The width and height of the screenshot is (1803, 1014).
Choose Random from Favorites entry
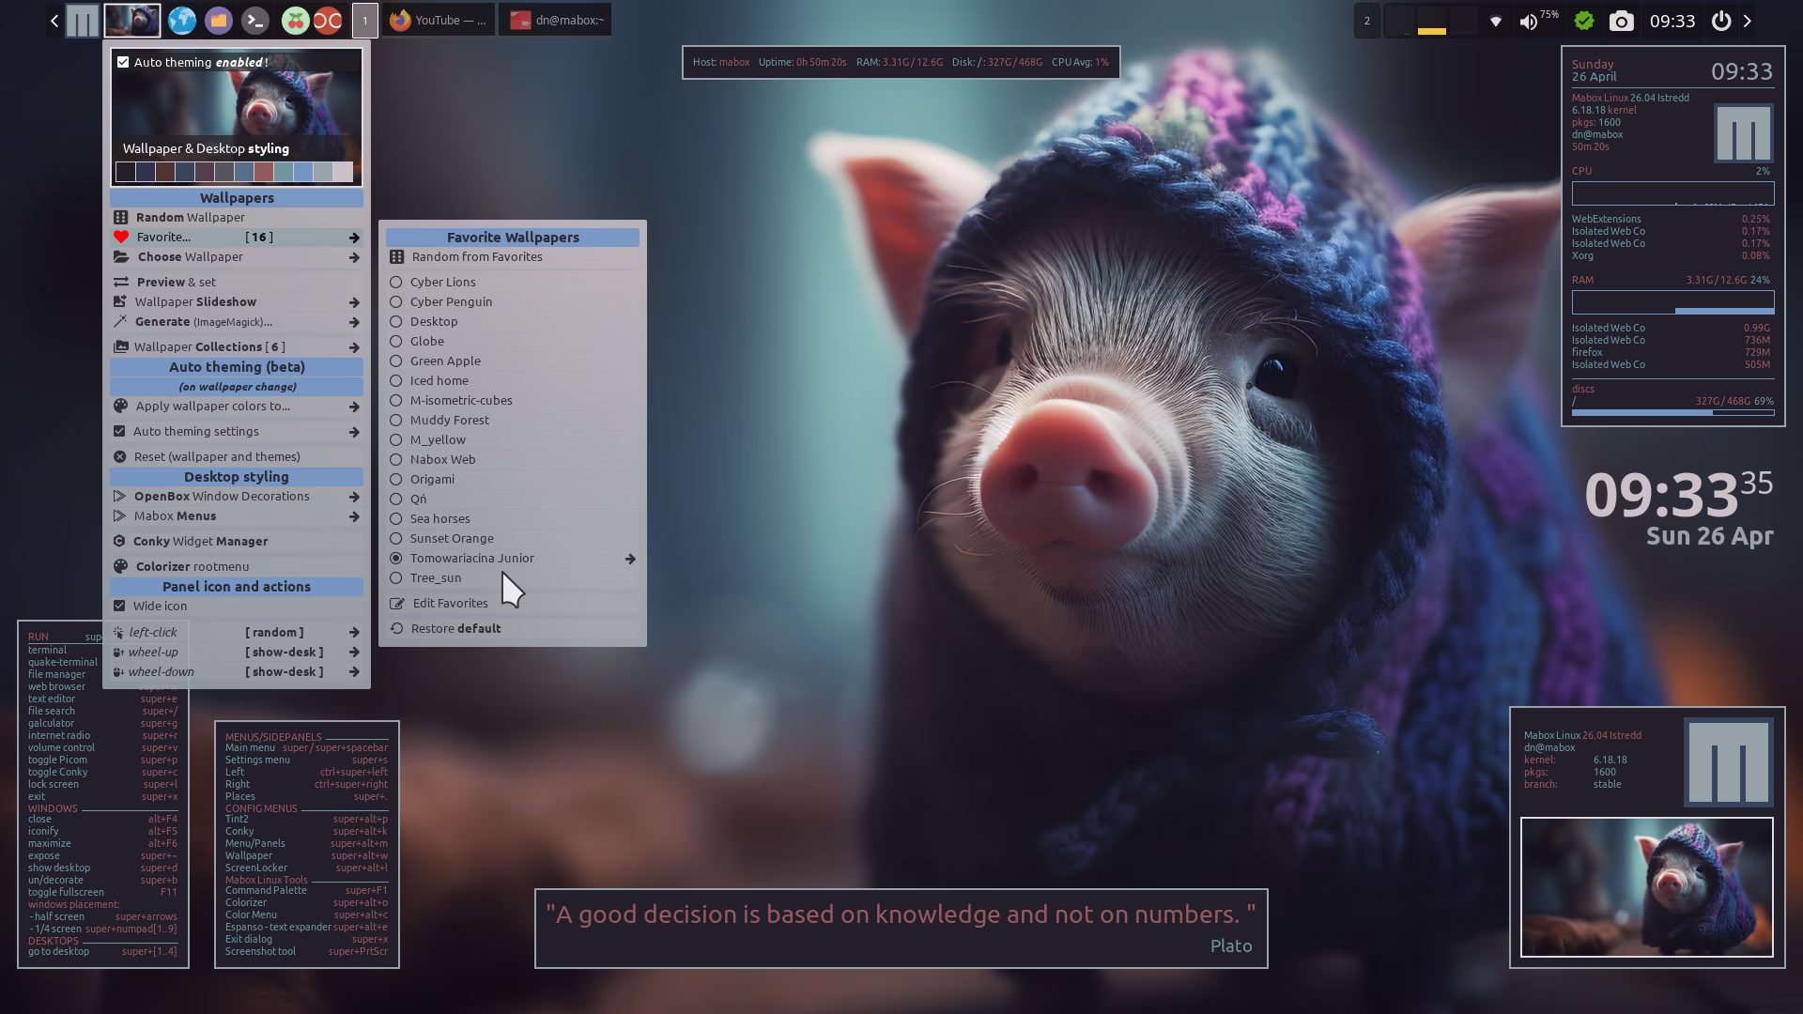tap(476, 256)
